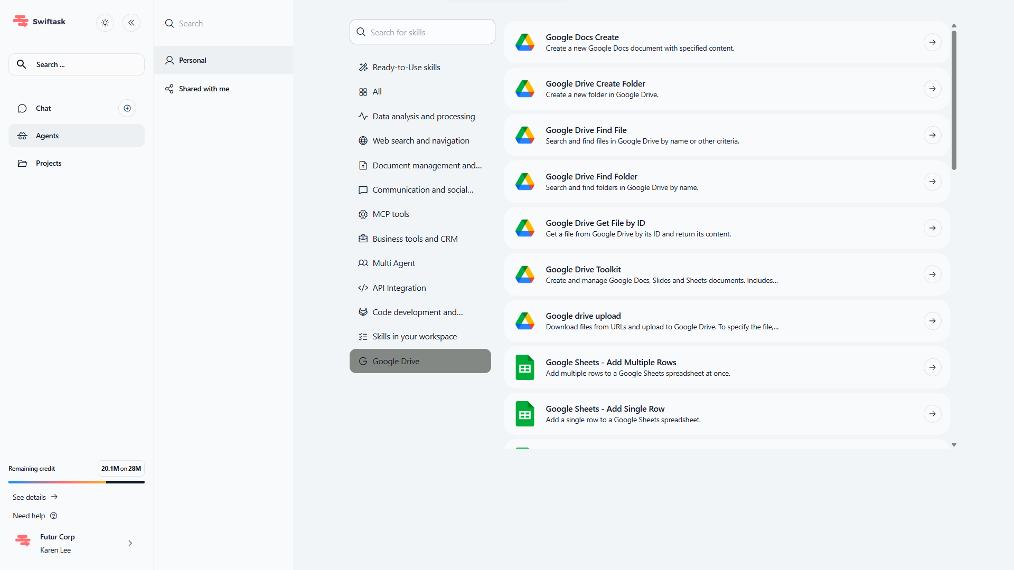
Task: Collapse the sidebar with double-chevron icon
Action: point(132,23)
